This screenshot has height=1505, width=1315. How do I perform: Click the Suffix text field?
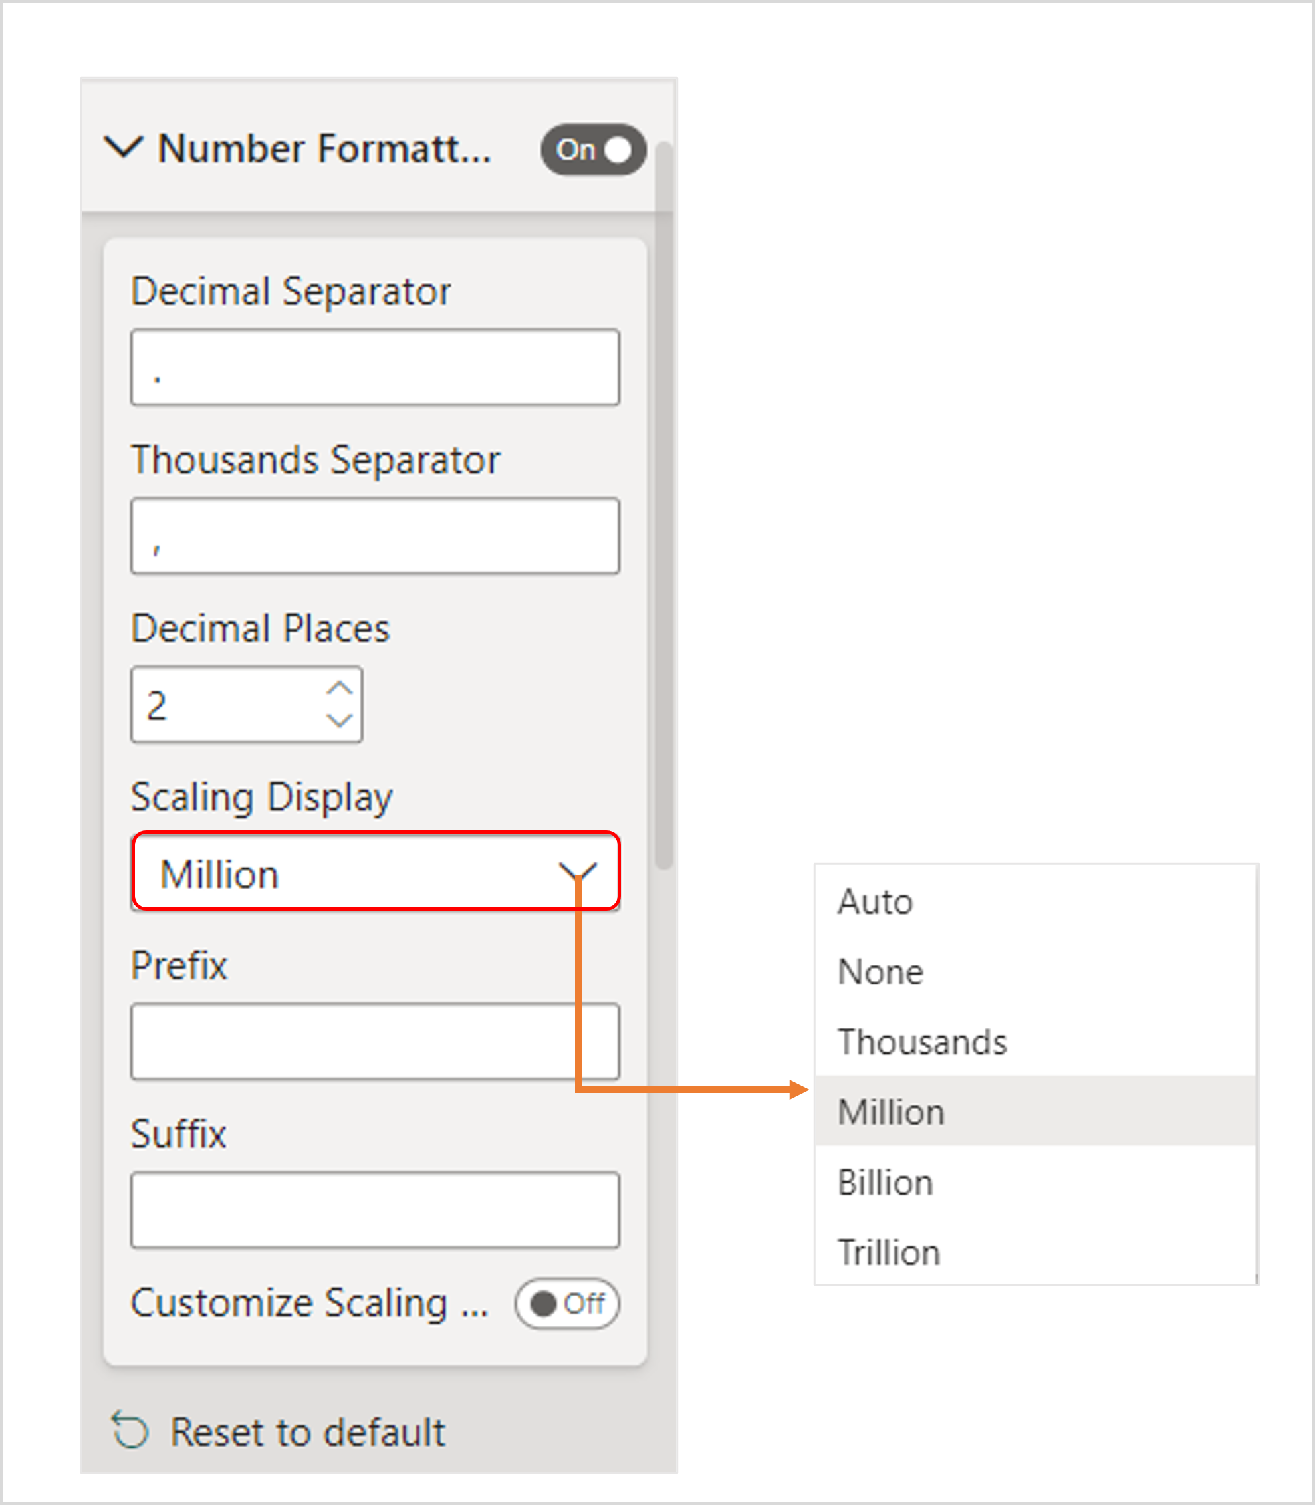tap(375, 1210)
